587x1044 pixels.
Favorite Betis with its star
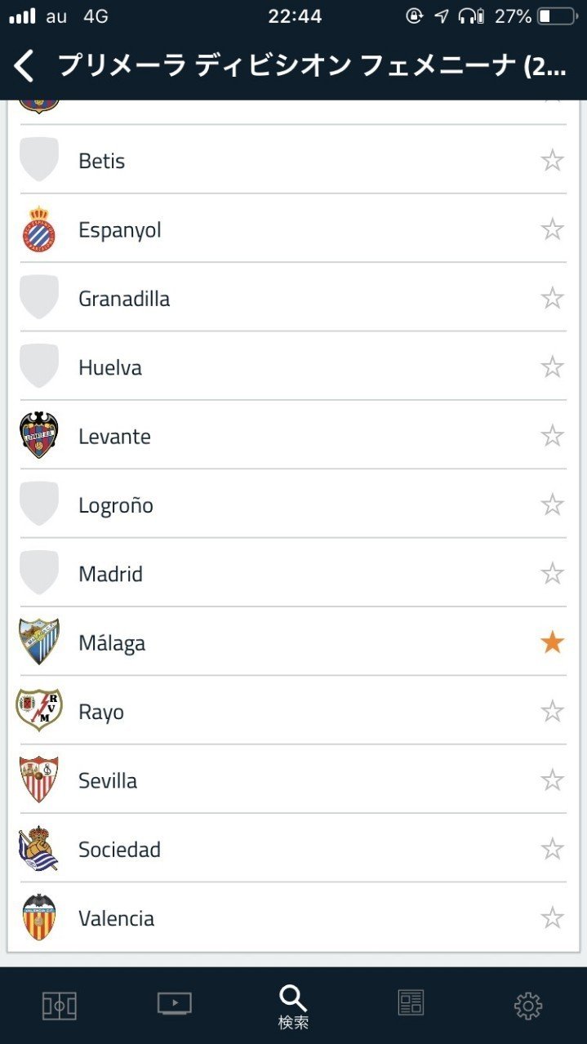pyautogui.click(x=553, y=160)
